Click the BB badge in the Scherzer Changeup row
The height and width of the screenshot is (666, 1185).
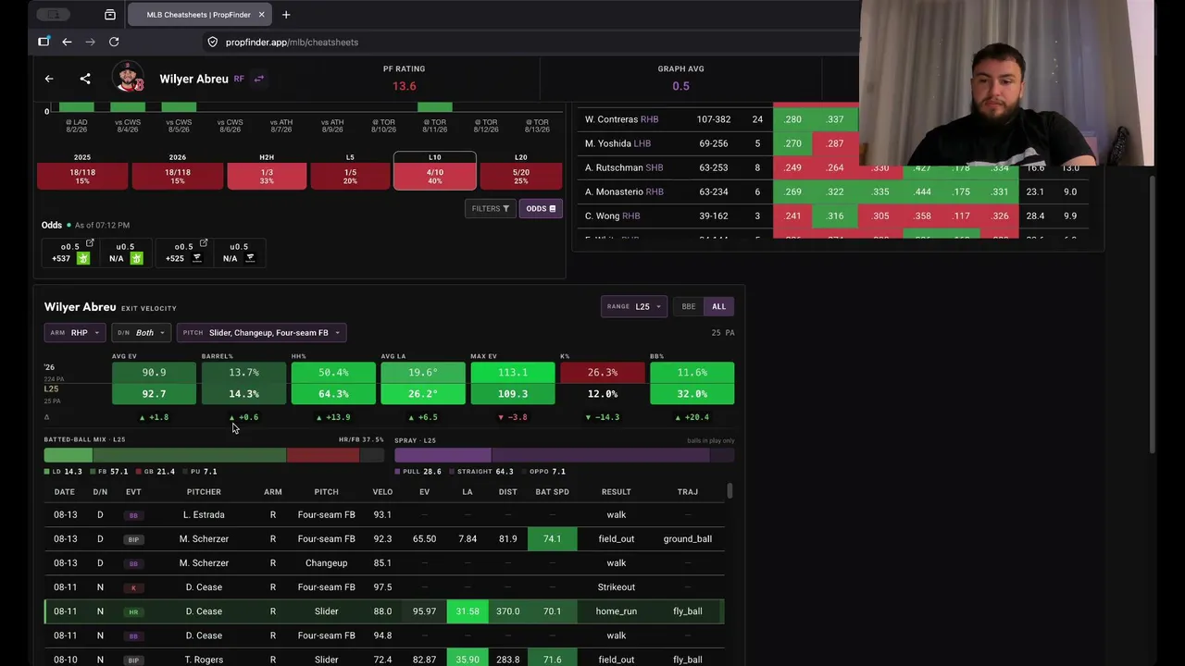click(133, 563)
